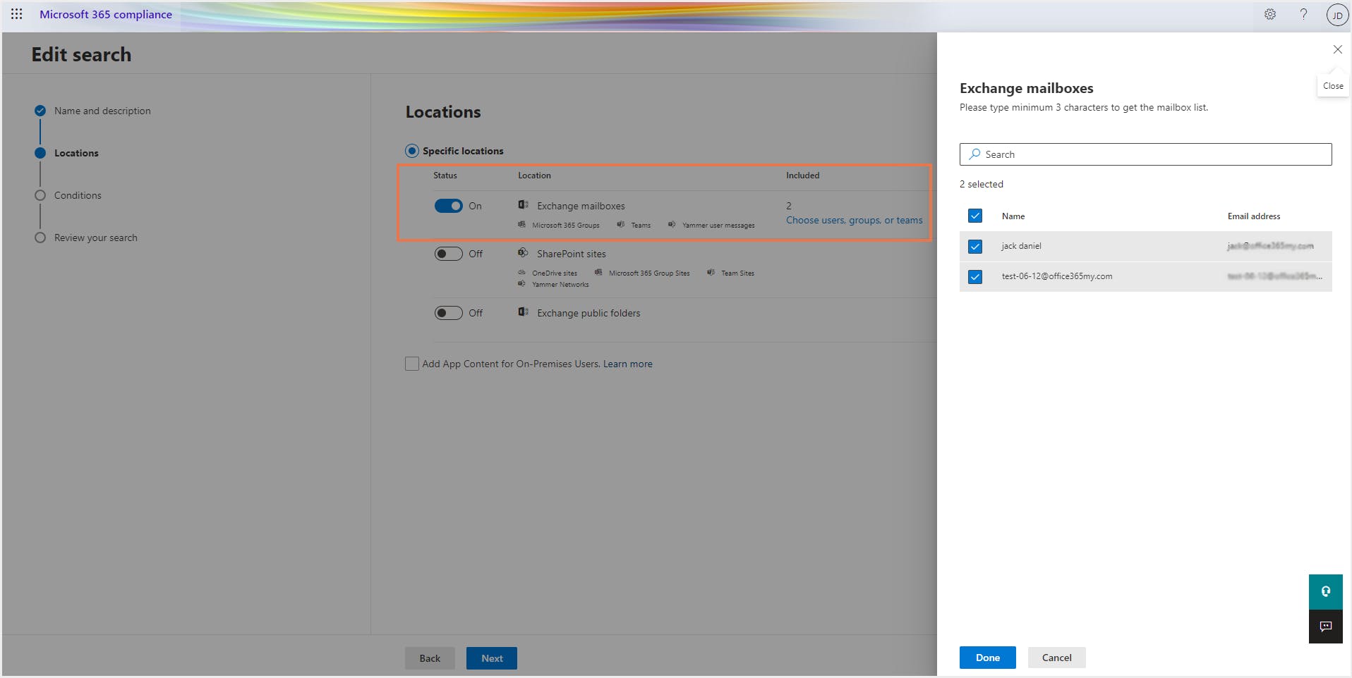1352x678 pixels.
Task: Turn on the Exchange public folders toggle
Action: [449, 313]
